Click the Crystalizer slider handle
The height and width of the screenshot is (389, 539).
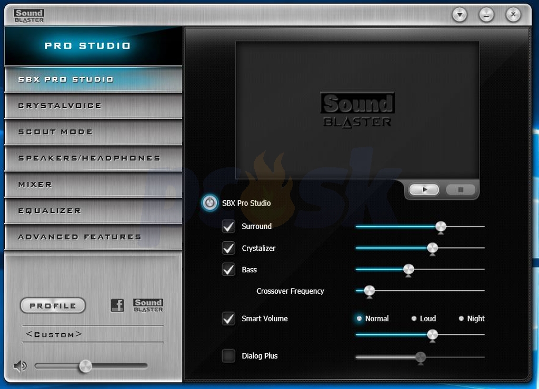pos(433,248)
